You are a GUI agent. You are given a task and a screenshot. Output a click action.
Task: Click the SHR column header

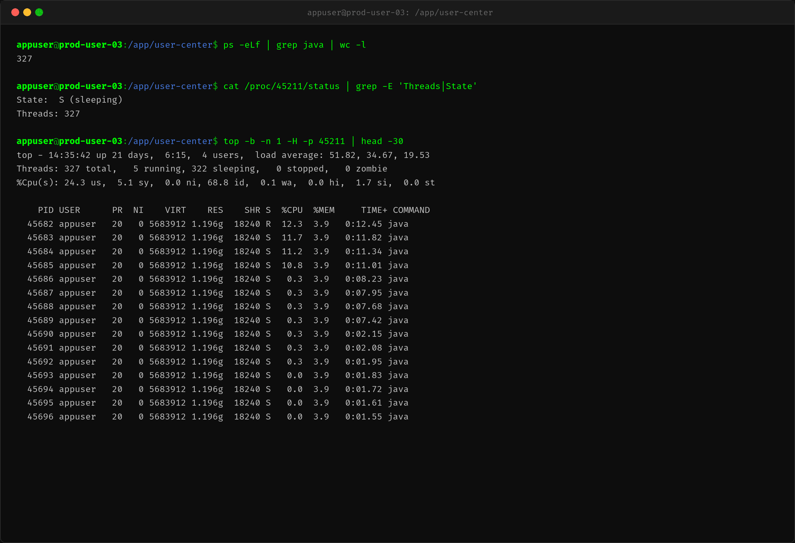252,210
